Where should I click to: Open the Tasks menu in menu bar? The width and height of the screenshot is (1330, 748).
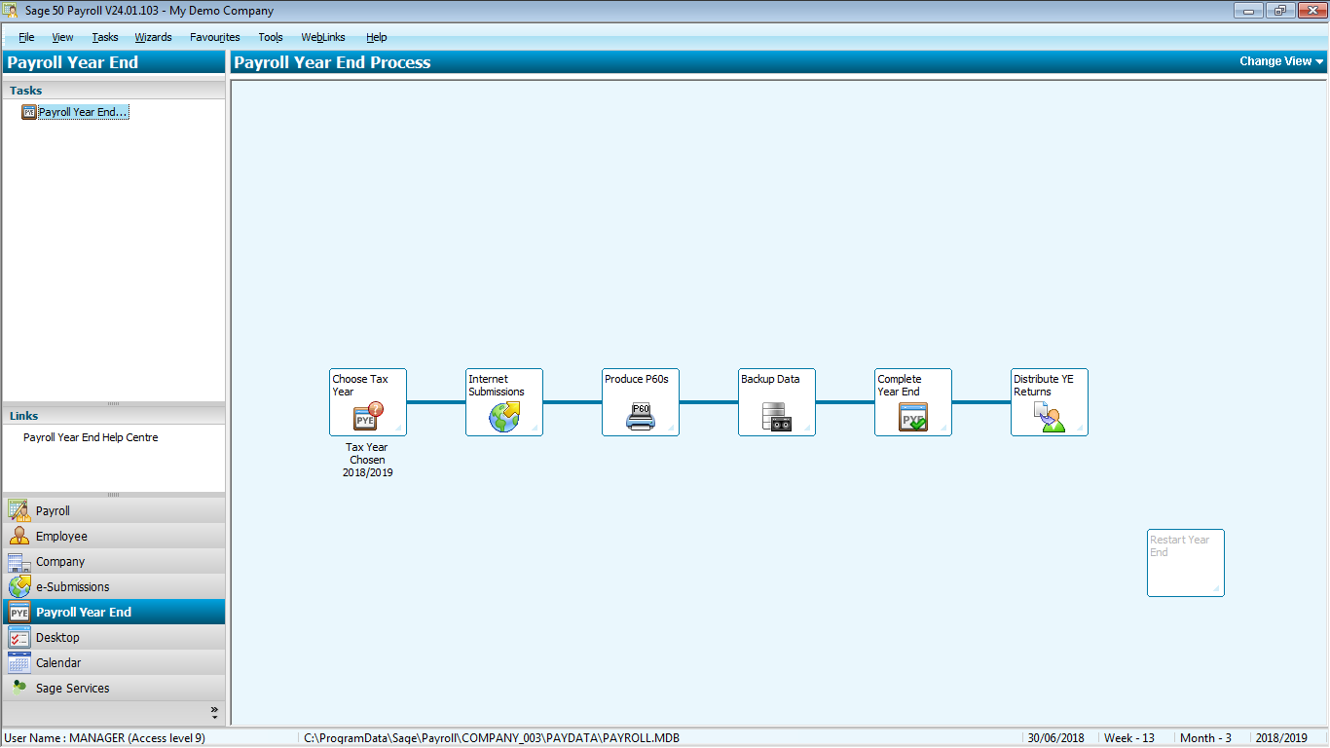click(105, 37)
